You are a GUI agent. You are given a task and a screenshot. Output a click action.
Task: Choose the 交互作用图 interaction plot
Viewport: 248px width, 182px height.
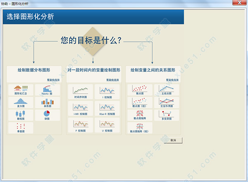click(167, 102)
